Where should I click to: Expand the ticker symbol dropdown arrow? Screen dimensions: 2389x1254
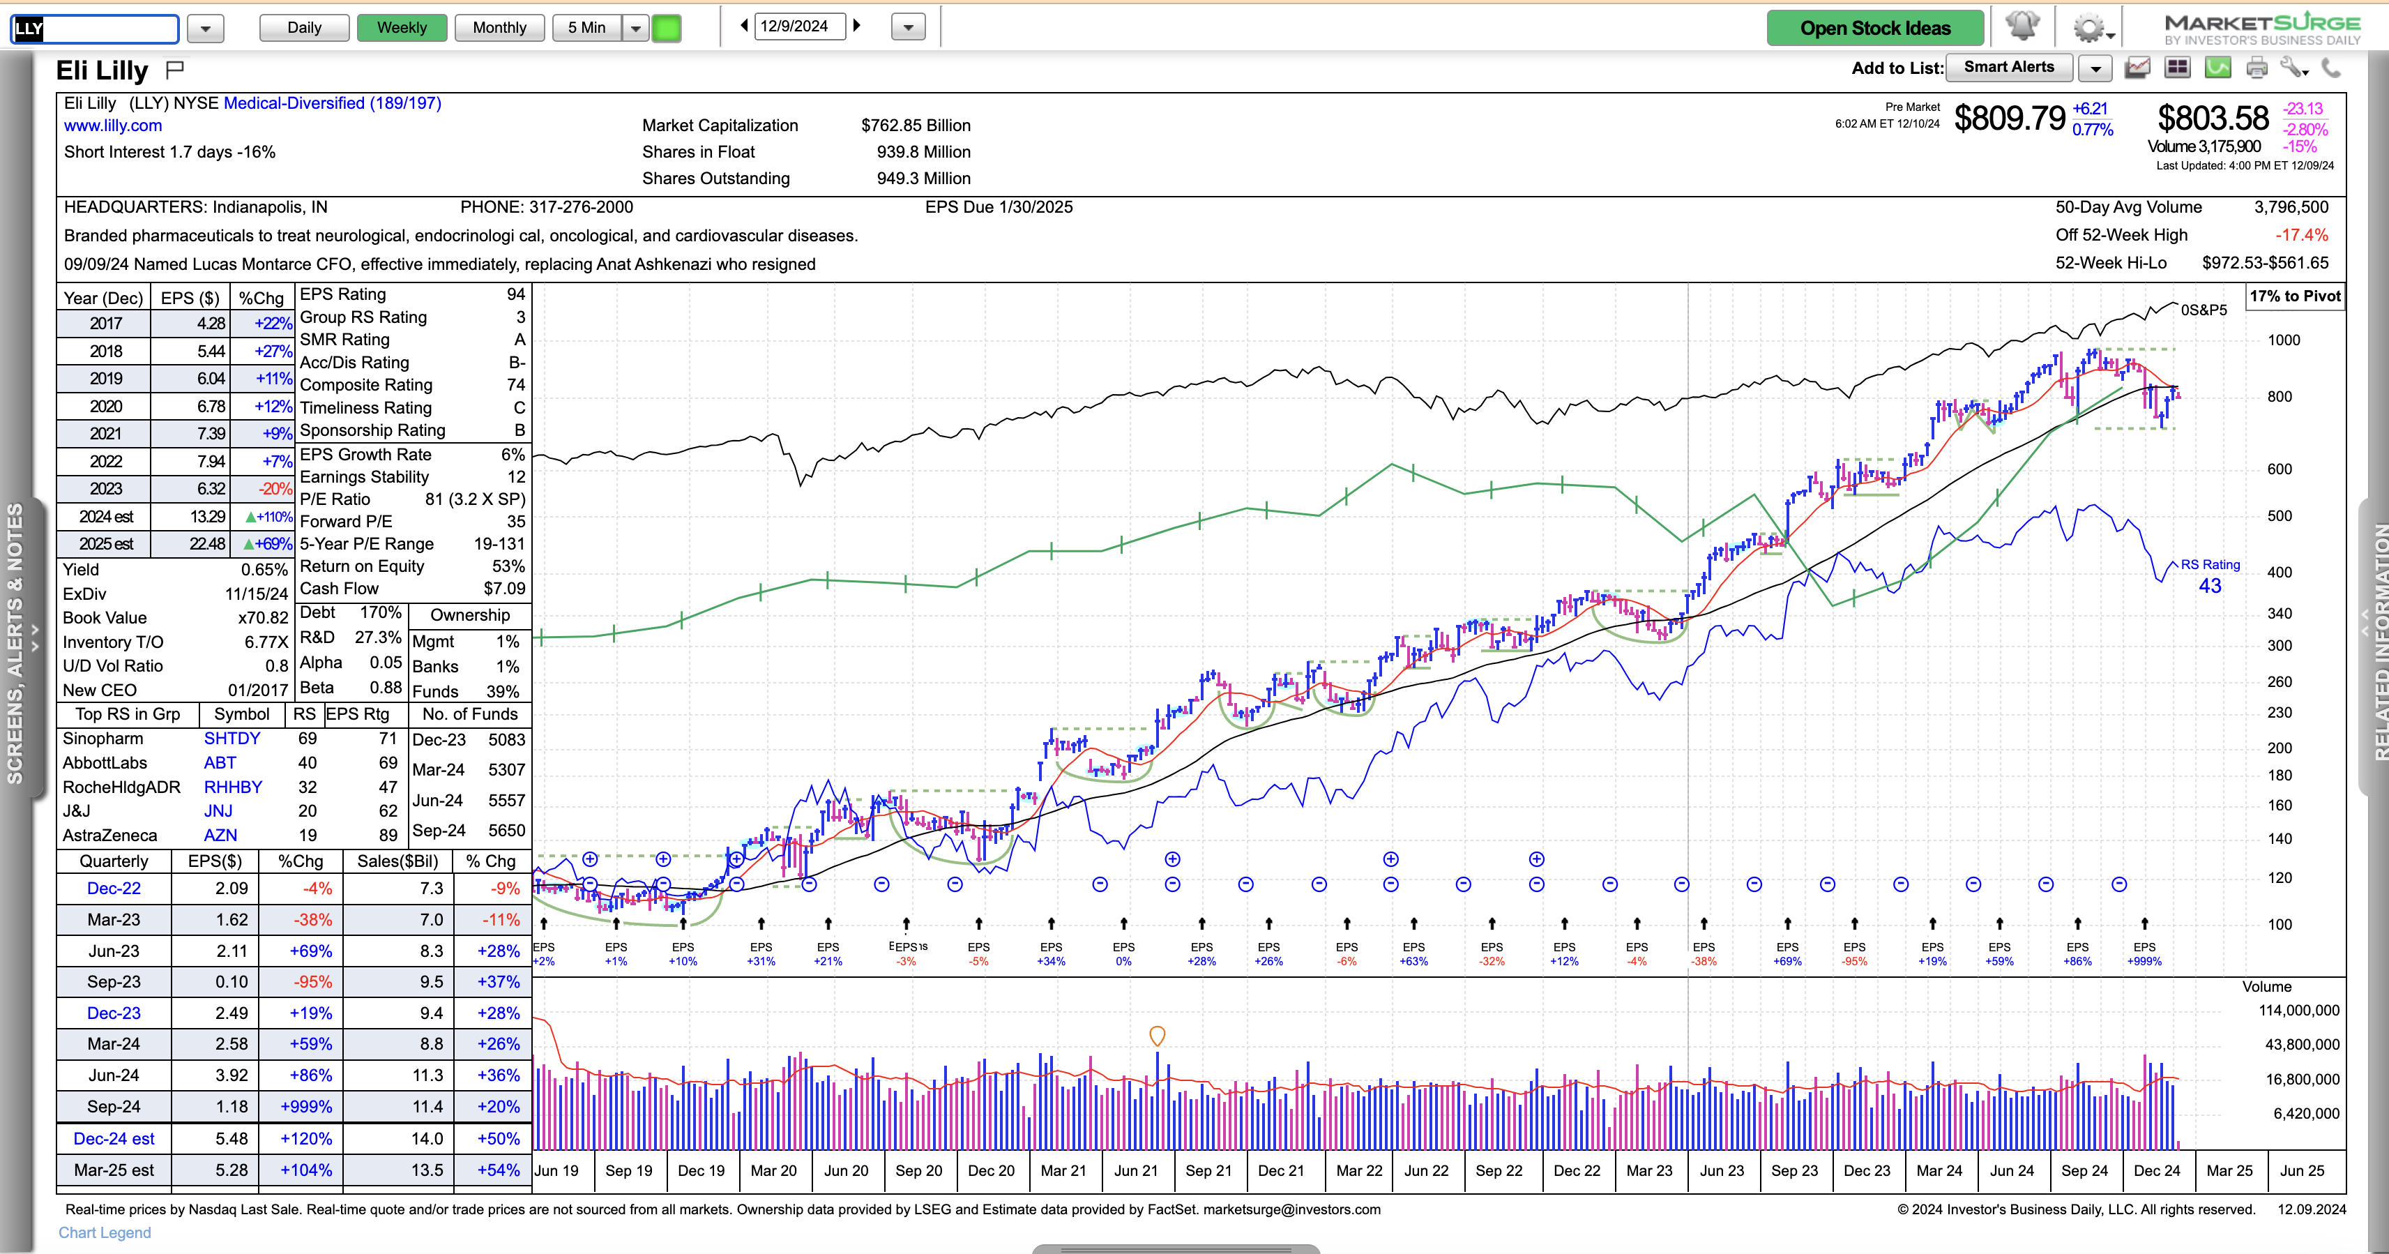click(x=205, y=29)
